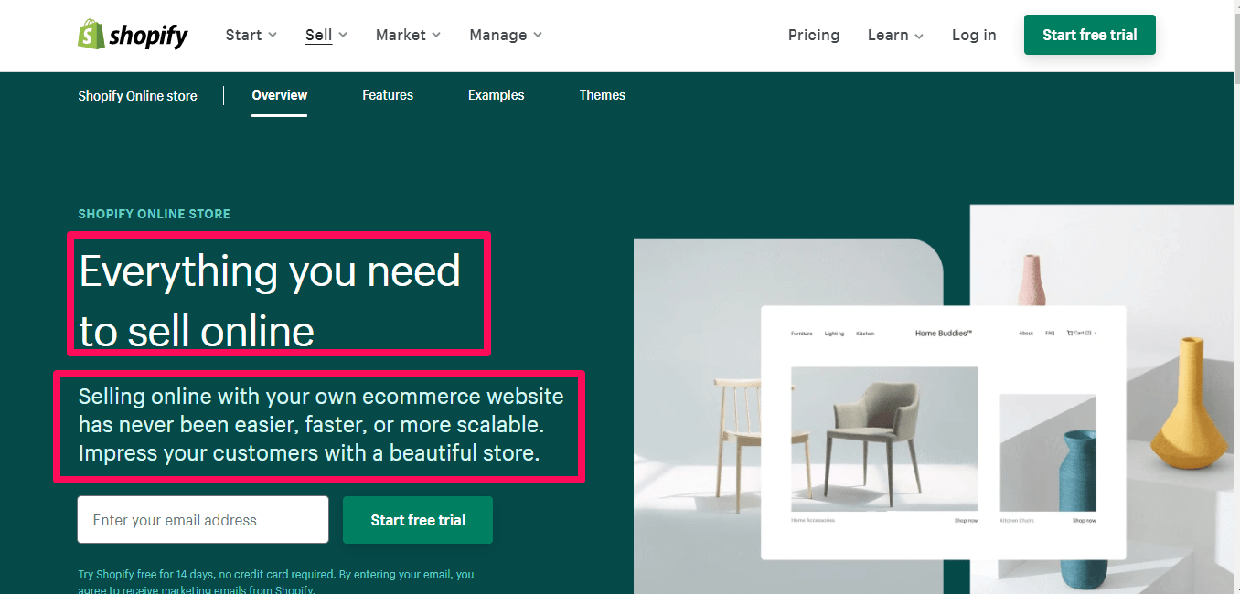Click the green Start free trial button beside email
Viewport: 1240px width, 594px height.
[418, 520]
